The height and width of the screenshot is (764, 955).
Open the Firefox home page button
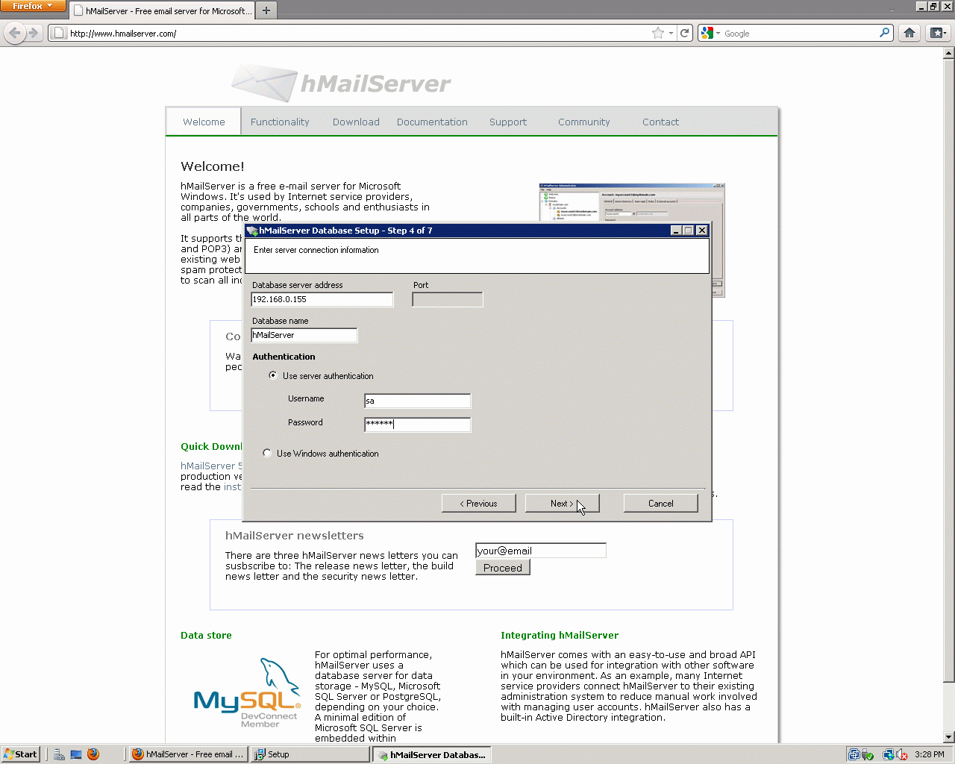point(909,33)
